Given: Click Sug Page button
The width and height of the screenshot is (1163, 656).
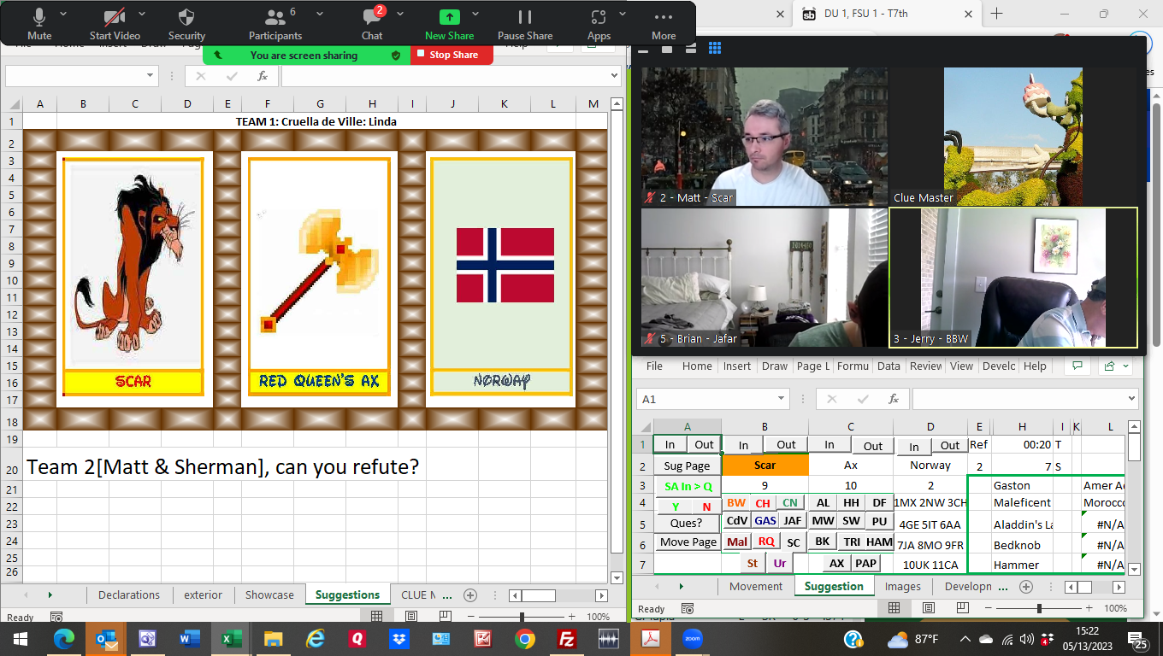Looking at the screenshot, I should click(687, 466).
